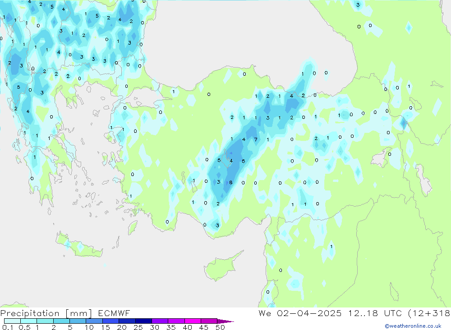Click the '0.5' legend scale label
Viewport: 451px width, 330px height.
coord(24,327)
